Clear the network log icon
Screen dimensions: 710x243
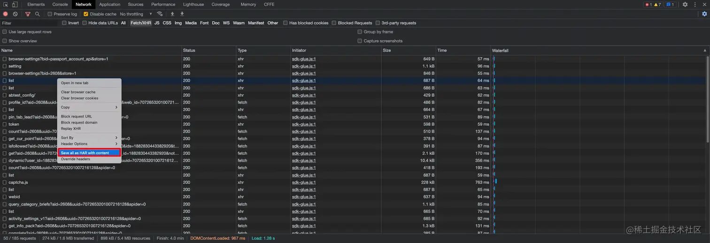coord(15,14)
